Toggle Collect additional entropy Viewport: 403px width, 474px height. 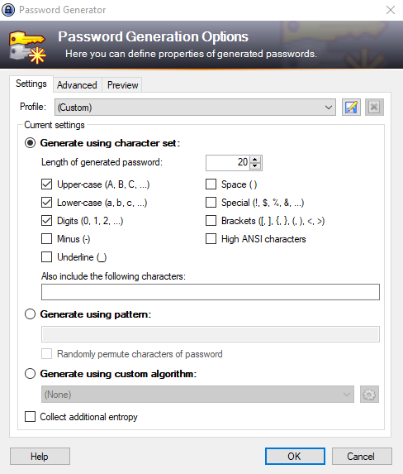tap(30, 416)
